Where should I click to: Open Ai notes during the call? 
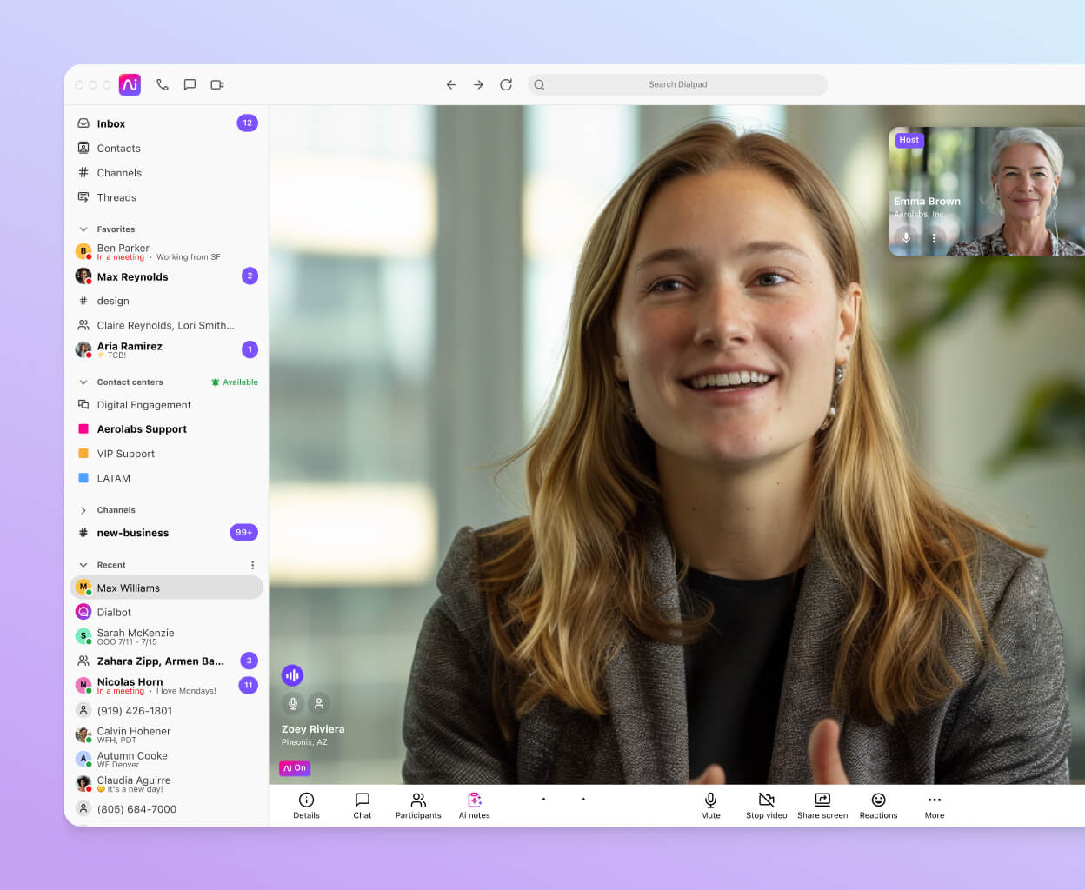[474, 804]
